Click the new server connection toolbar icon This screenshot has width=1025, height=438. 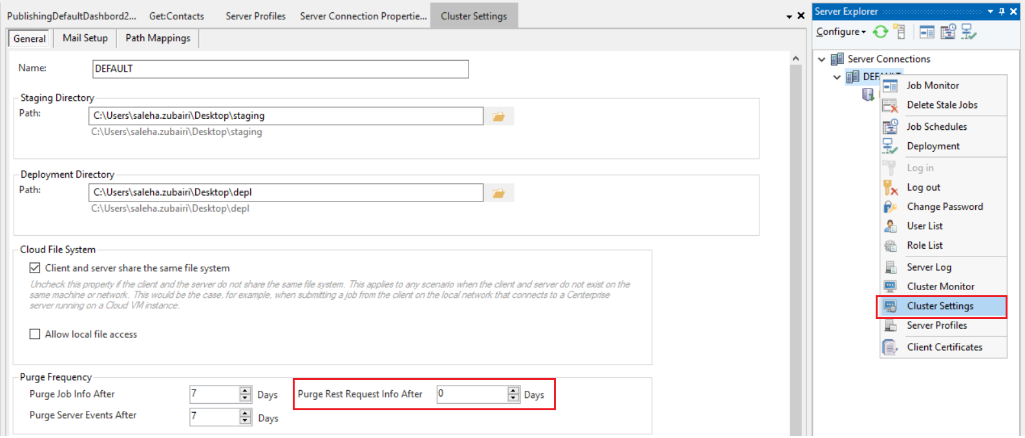pyautogui.click(x=900, y=32)
